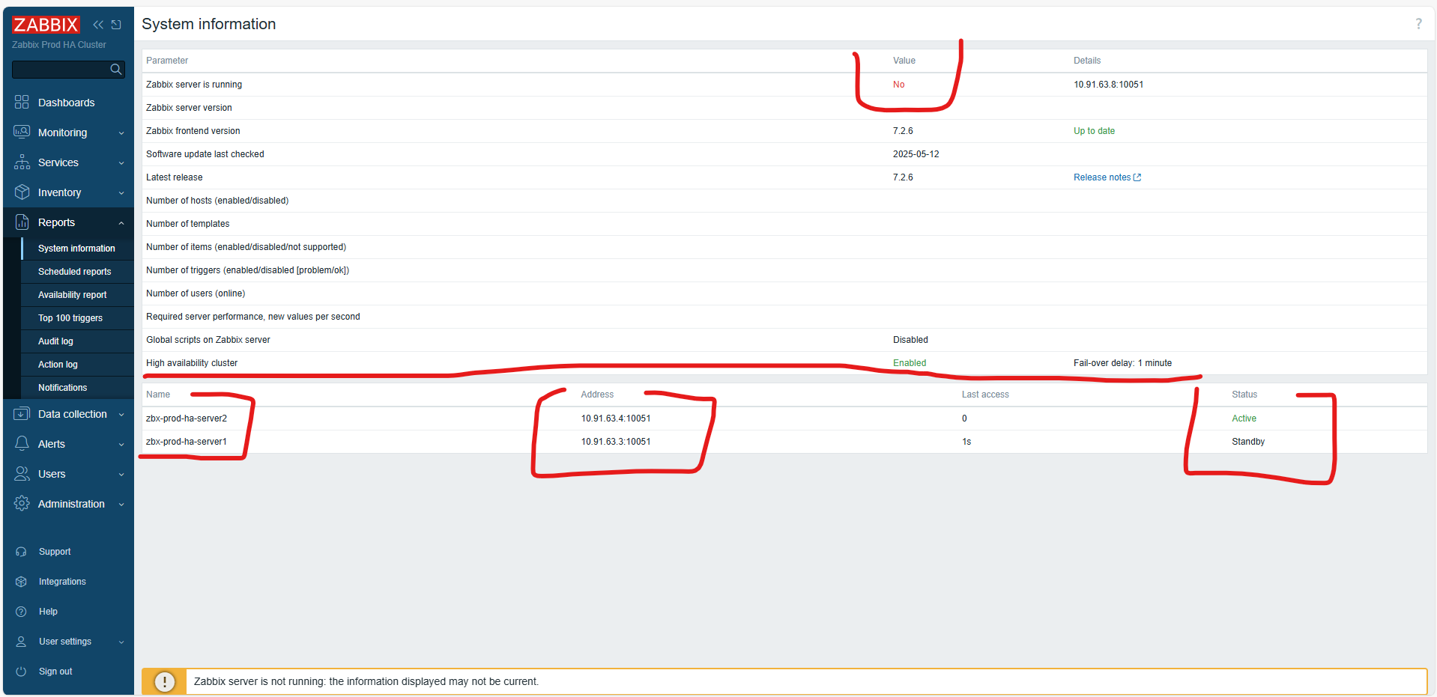
Task: Expand the Data collection menu chevron
Action: click(x=121, y=415)
